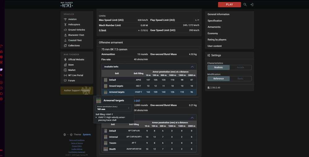The image size is (309, 157).
Task: Collapse the machine gun belts chevron
Action: (x=192, y=118)
